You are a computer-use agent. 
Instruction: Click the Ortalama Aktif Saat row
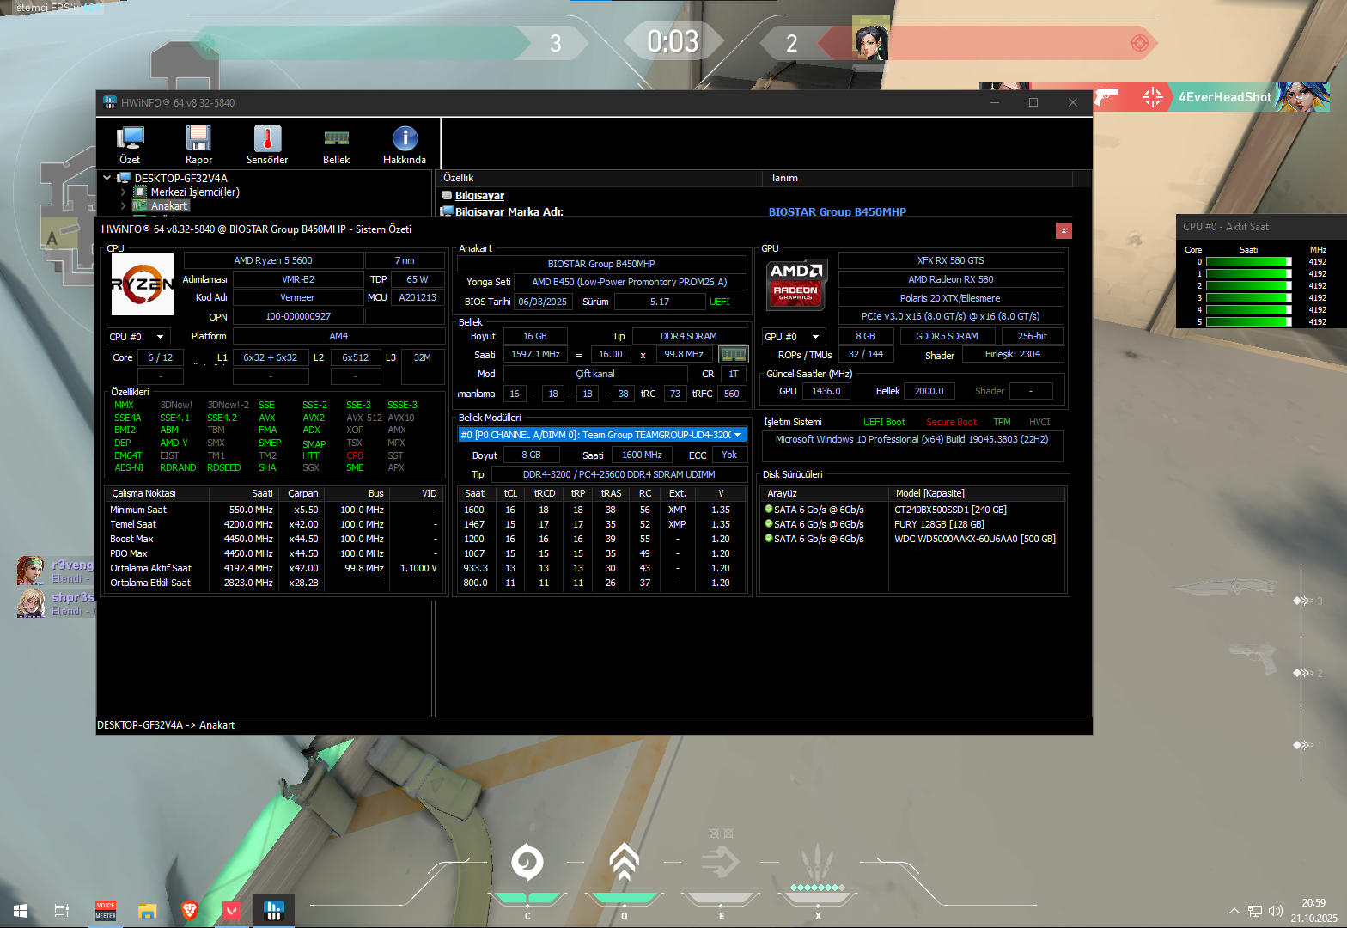(x=273, y=568)
